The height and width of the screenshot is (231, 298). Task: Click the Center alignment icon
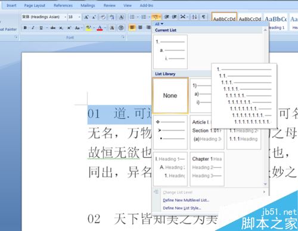click(x=140, y=27)
